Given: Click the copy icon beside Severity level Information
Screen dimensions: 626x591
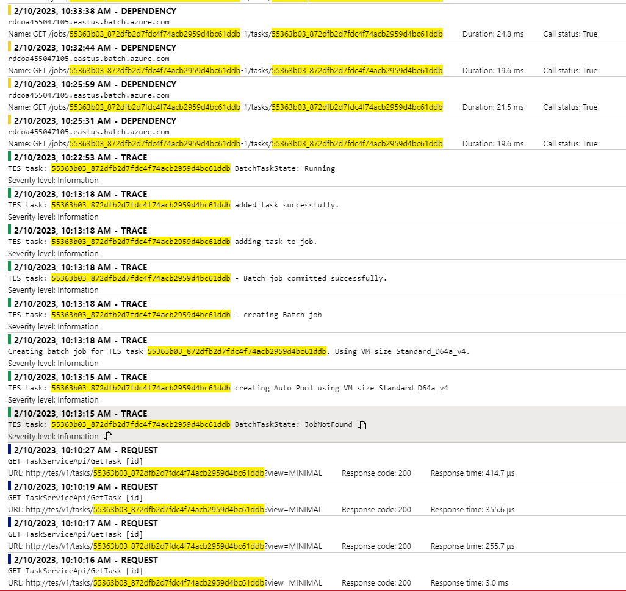Looking at the screenshot, I should click(108, 435).
